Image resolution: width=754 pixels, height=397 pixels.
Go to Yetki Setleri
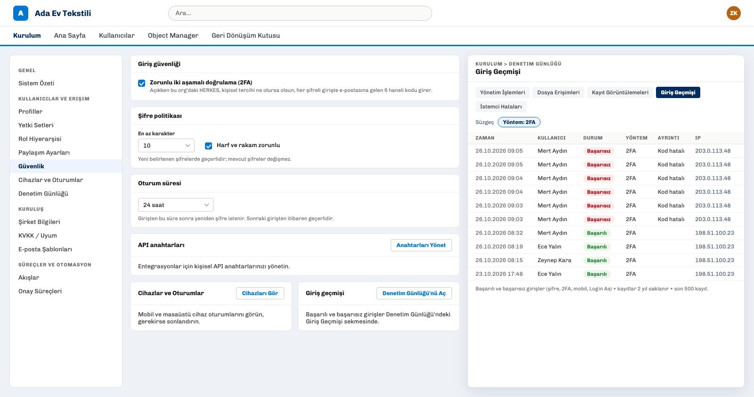point(66,125)
